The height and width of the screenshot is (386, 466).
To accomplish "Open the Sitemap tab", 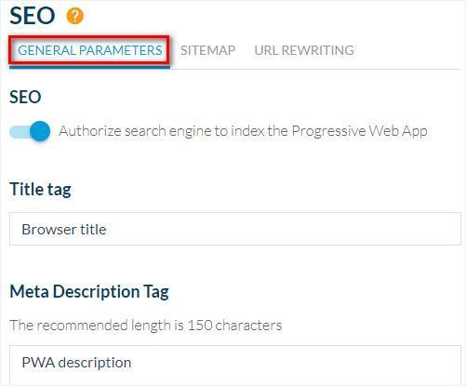I will click(207, 50).
